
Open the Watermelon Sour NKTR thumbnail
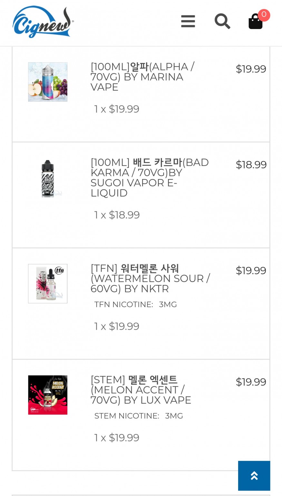click(48, 284)
